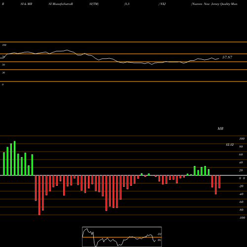Viewport: 247px width, 247px height.
Task: Click the 31 value in mini chart
Action: coord(159,234)
